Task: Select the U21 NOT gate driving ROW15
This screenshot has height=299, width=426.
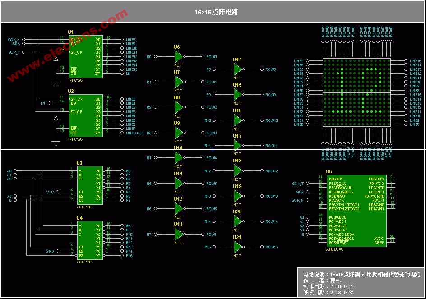Action: click(x=238, y=247)
